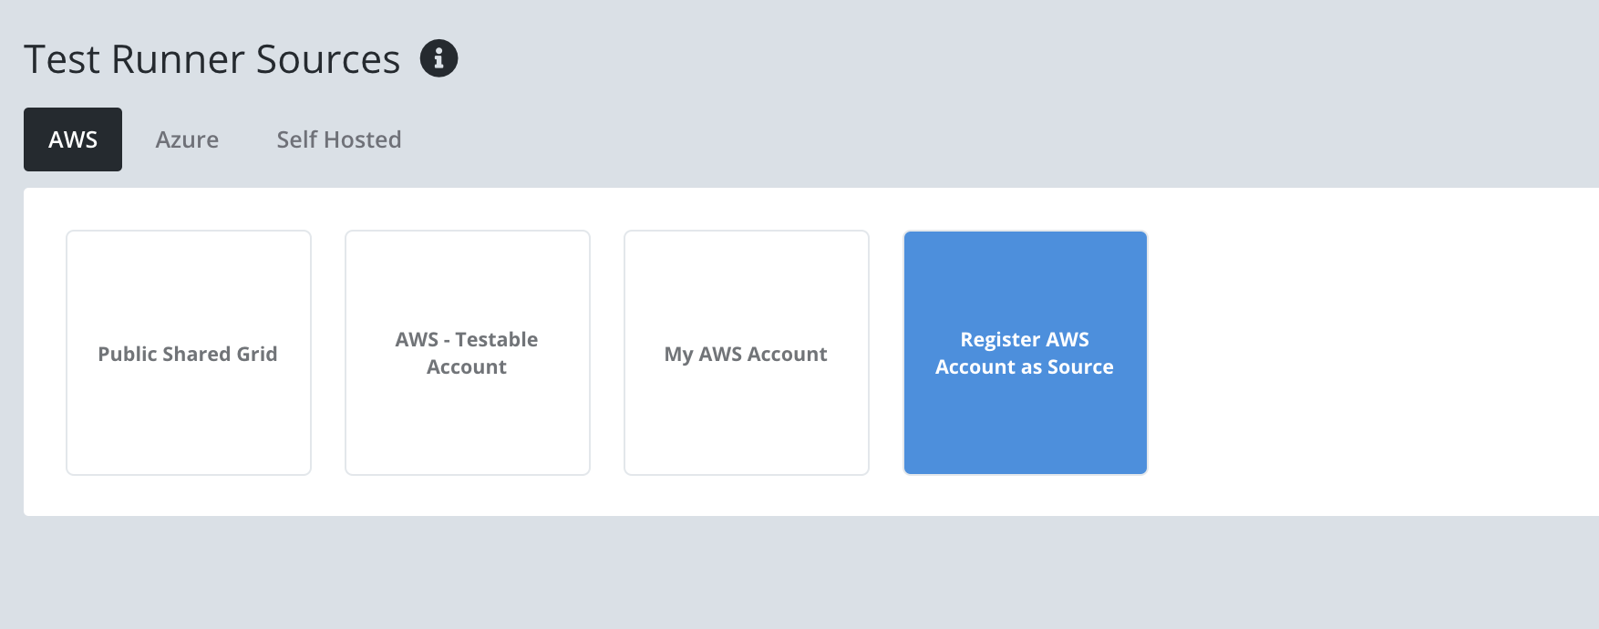Click Register AWS Account as Source
The width and height of the screenshot is (1599, 629).
click(1026, 353)
